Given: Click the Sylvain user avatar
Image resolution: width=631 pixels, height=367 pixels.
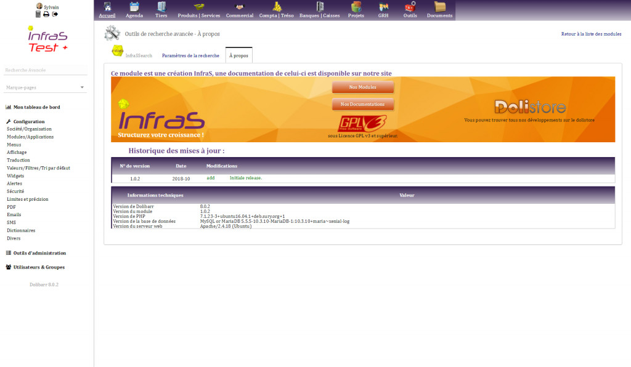Looking at the screenshot, I should 39,6.
